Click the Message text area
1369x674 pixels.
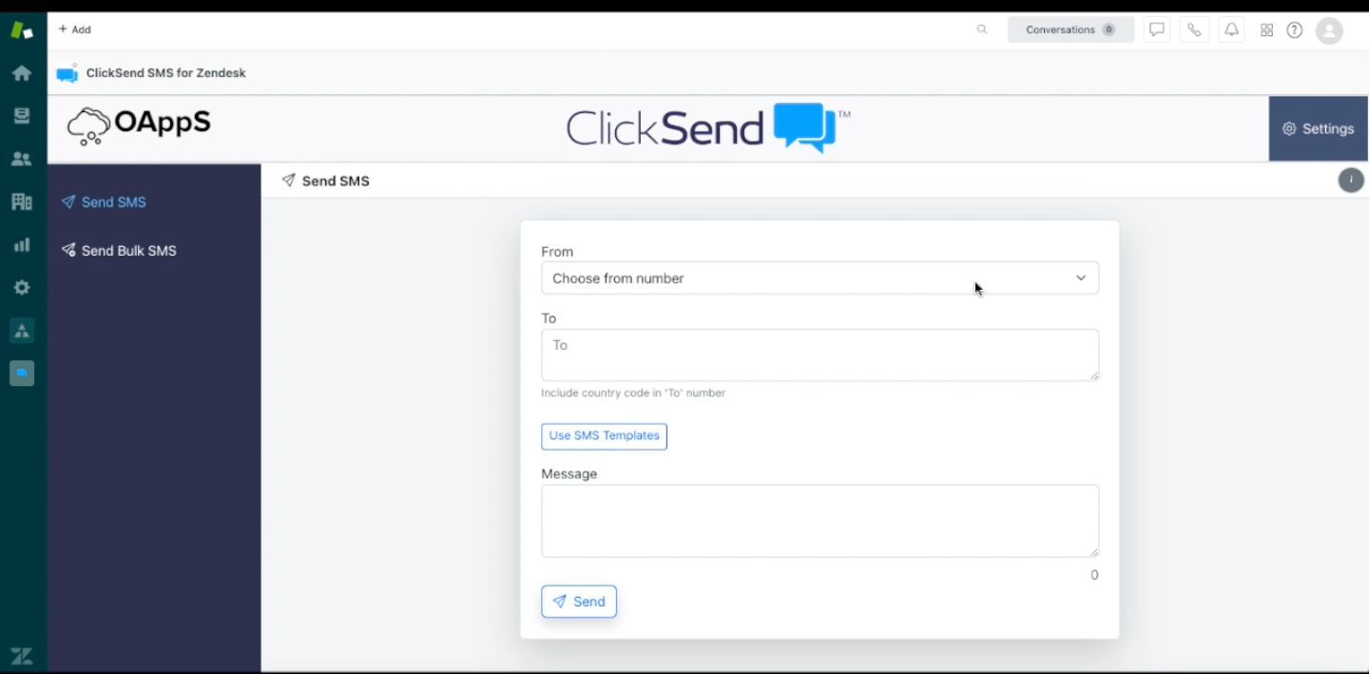tap(819, 521)
